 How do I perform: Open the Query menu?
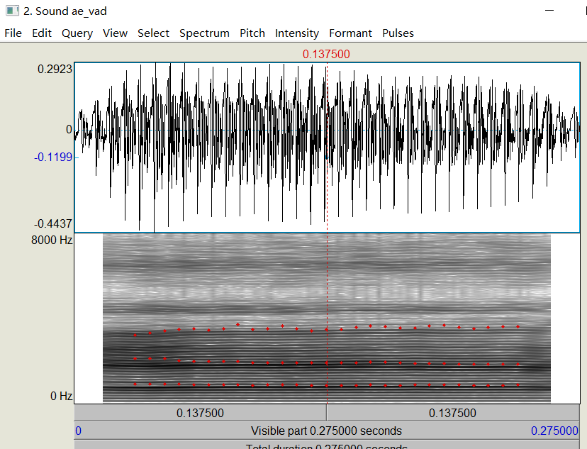point(77,33)
